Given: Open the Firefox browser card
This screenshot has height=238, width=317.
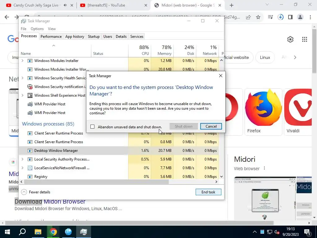Looking at the screenshot, I should [x=263, y=112].
